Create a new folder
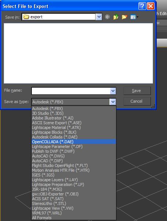 click(124, 17)
